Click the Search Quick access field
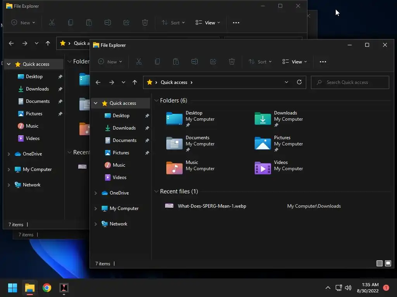The width and height of the screenshot is (397, 297). (x=350, y=82)
